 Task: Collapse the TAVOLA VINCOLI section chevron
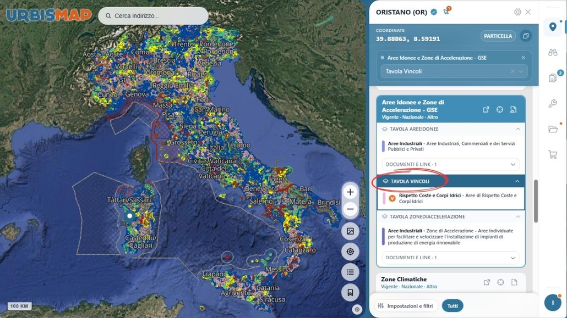tap(517, 181)
